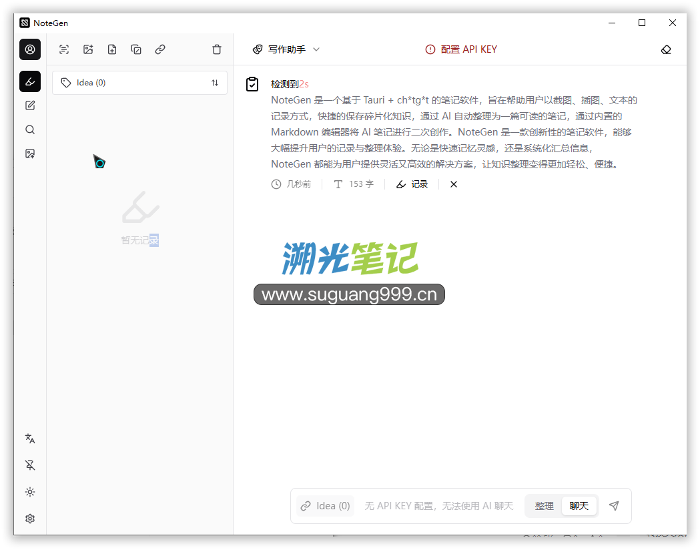Click the clipboard detected icon
Viewport: 700px width, 550px height.
[x=252, y=84]
